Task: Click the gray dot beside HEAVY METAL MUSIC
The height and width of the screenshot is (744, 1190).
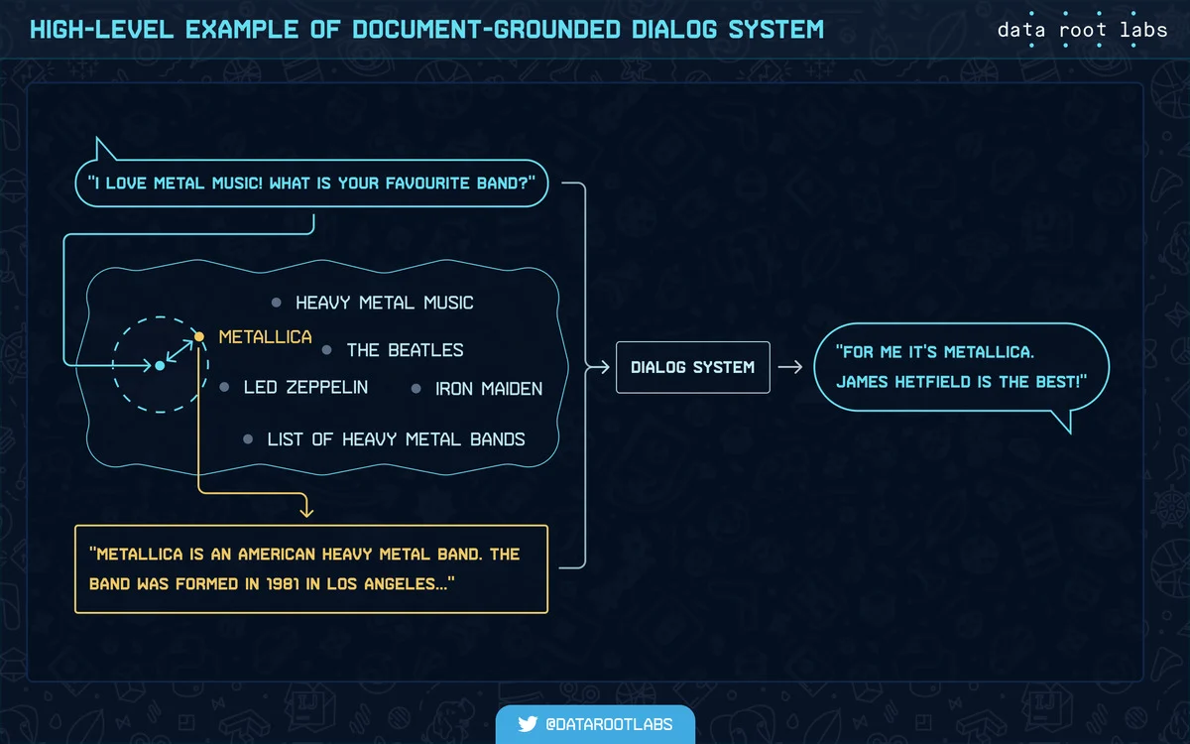Action: tap(277, 303)
